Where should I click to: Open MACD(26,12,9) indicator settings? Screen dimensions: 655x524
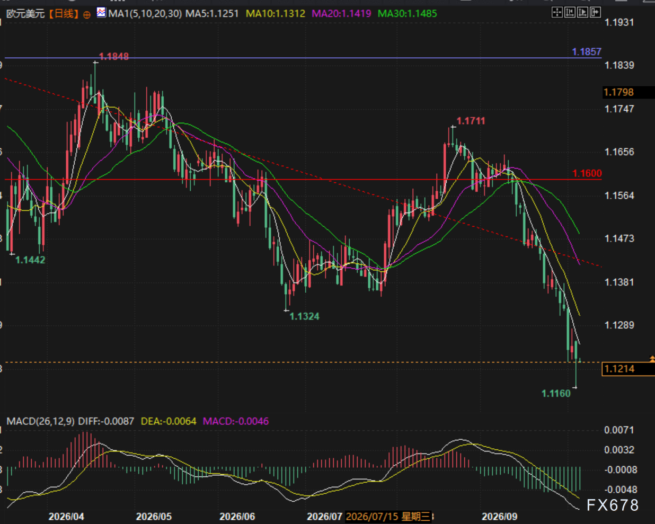pos(40,421)
